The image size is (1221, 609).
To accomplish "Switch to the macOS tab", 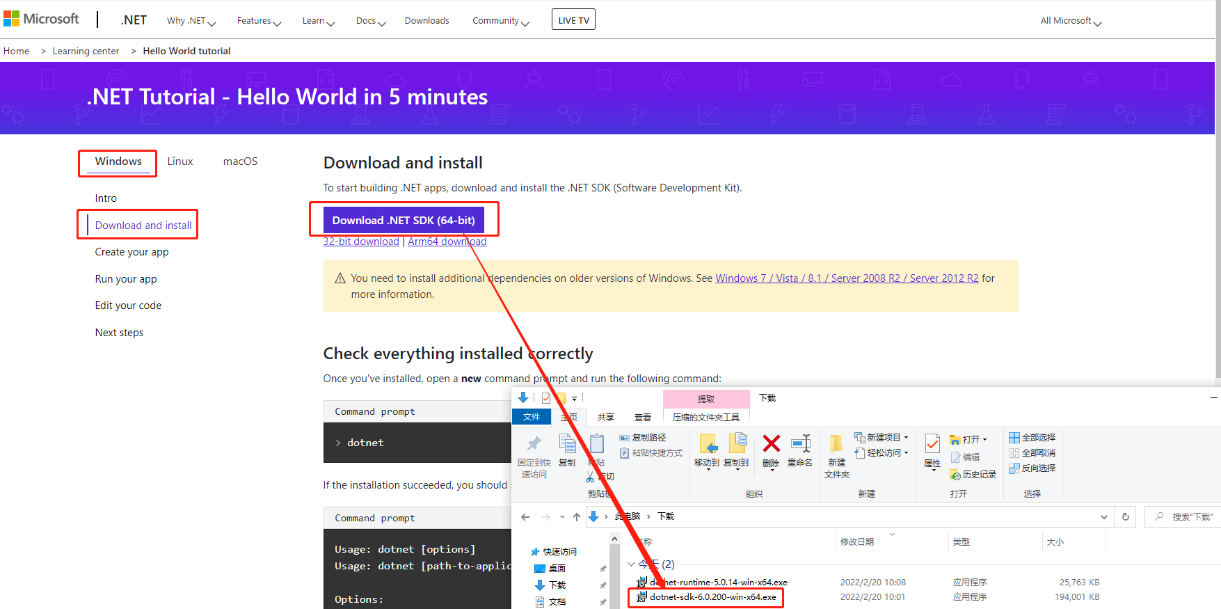I will coord(240,161).
